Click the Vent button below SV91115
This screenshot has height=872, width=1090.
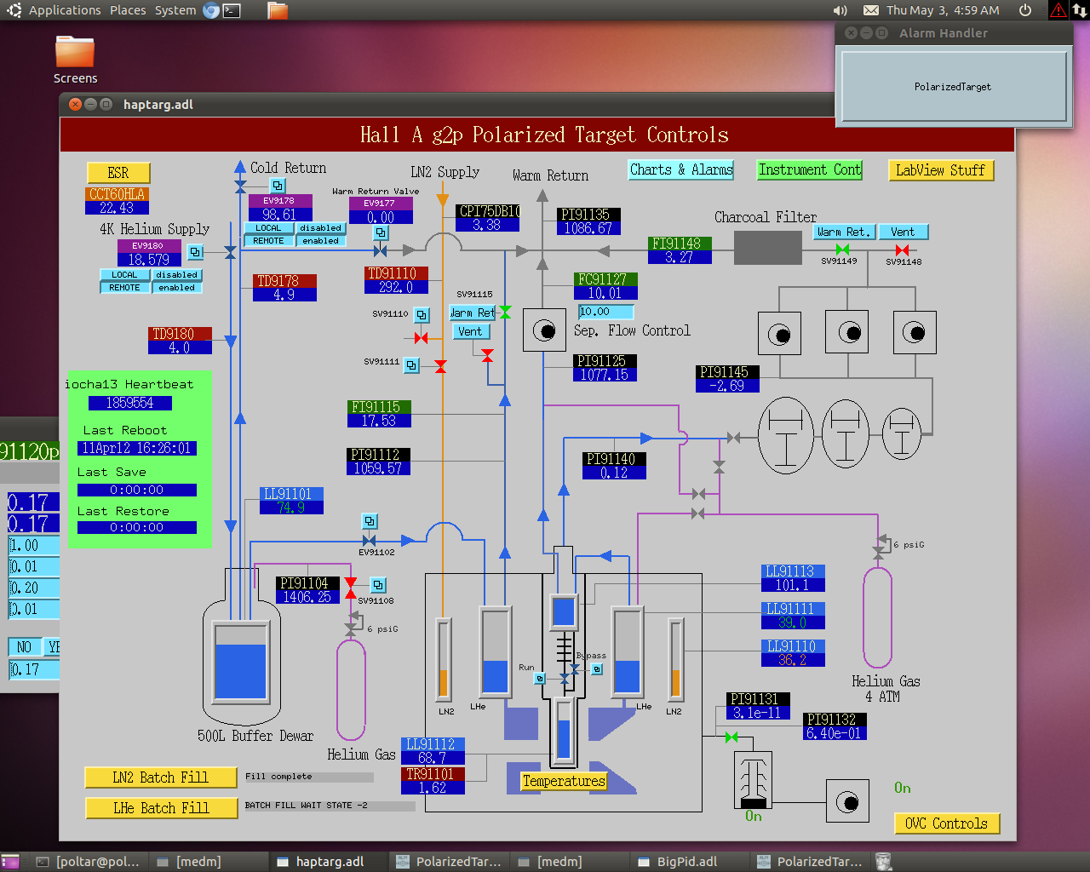point(470,331)
